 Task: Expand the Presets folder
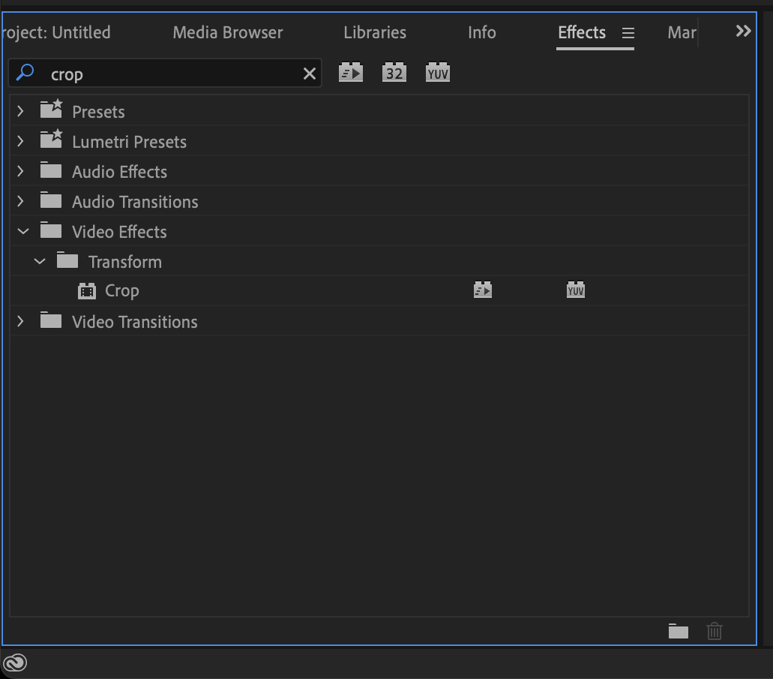pyautogui.click(x=20, y=111)
